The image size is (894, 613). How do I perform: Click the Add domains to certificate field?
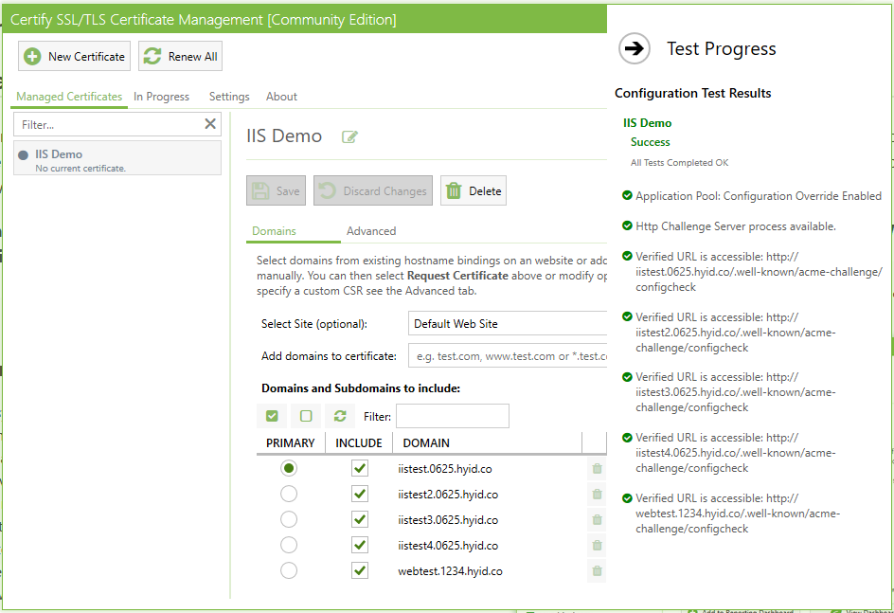(x=508, y=356)
